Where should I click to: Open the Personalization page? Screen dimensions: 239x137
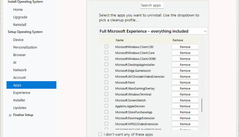click(x=25, y=47)
